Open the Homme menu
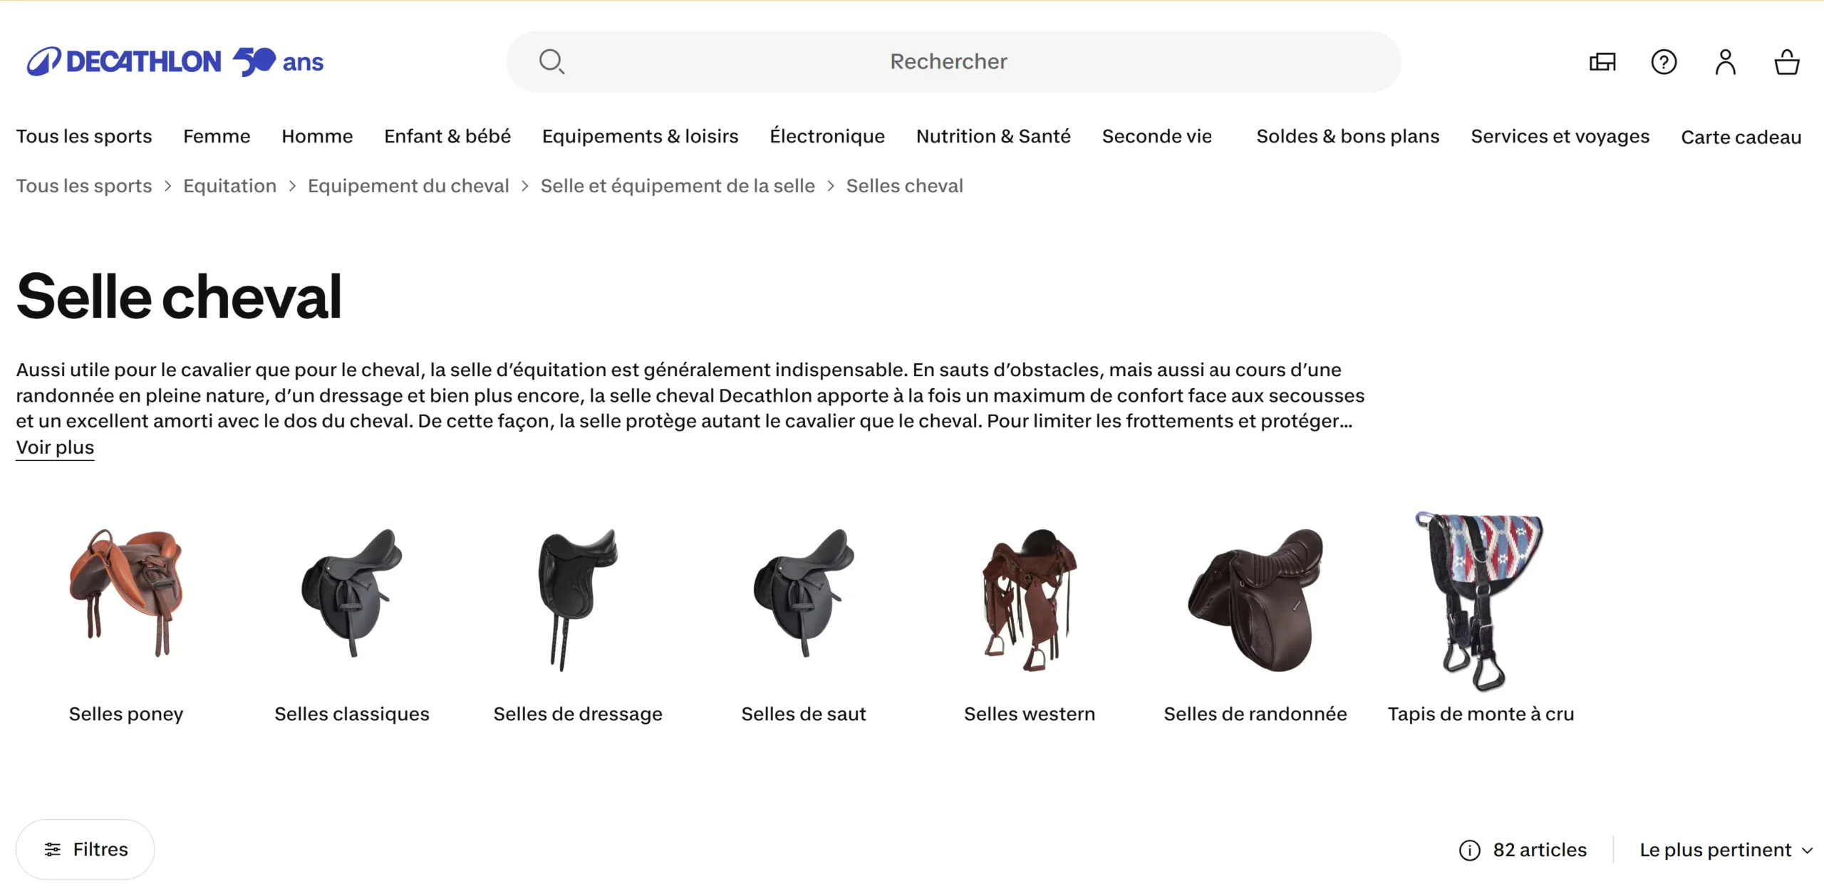1824x894 pixels. pos(317,136)
